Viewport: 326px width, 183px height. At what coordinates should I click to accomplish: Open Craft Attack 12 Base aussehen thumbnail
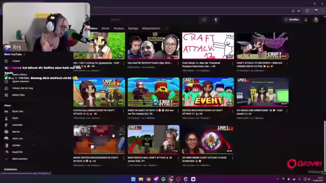click(208, 139)
